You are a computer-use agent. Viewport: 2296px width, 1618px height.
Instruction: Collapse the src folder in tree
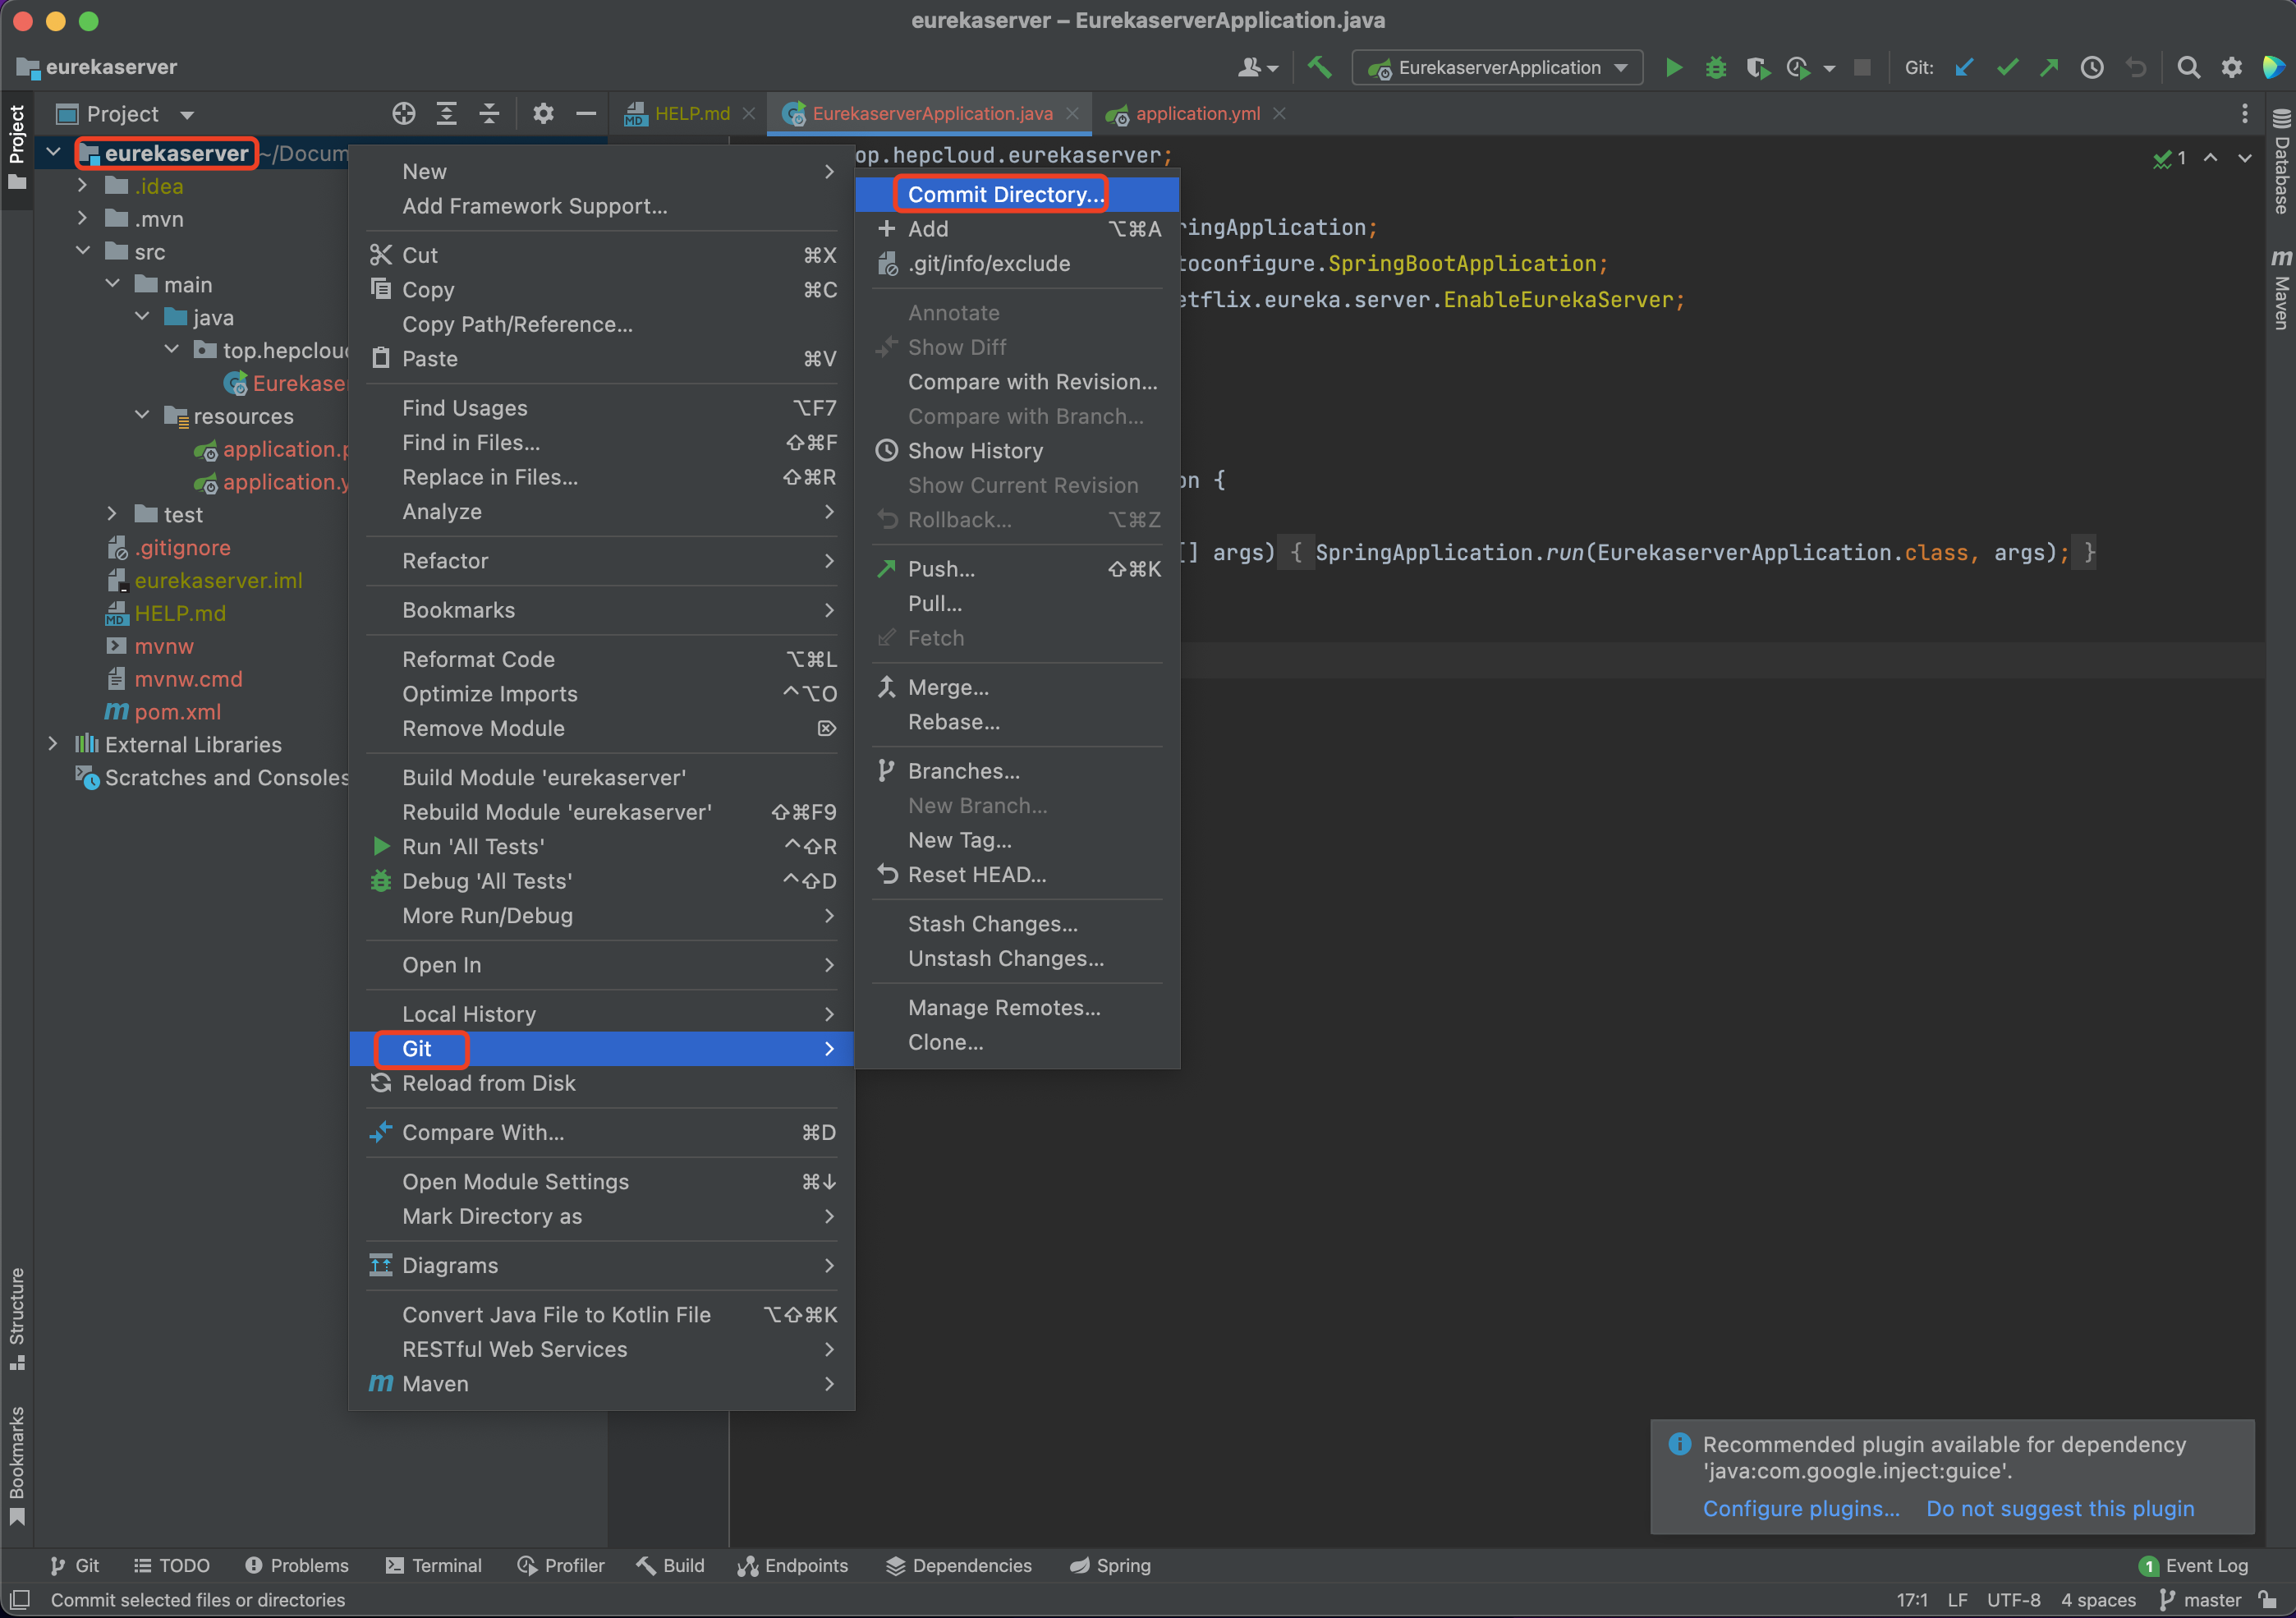click(83, 251)
